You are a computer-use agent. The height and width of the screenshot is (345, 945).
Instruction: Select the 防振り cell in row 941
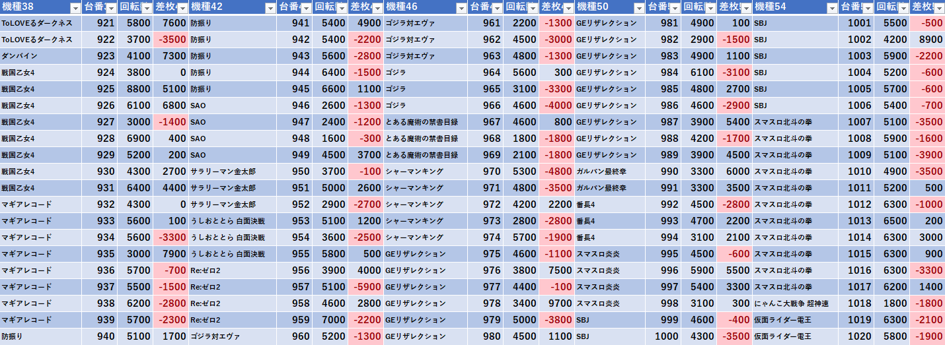[x=232, y=23]
